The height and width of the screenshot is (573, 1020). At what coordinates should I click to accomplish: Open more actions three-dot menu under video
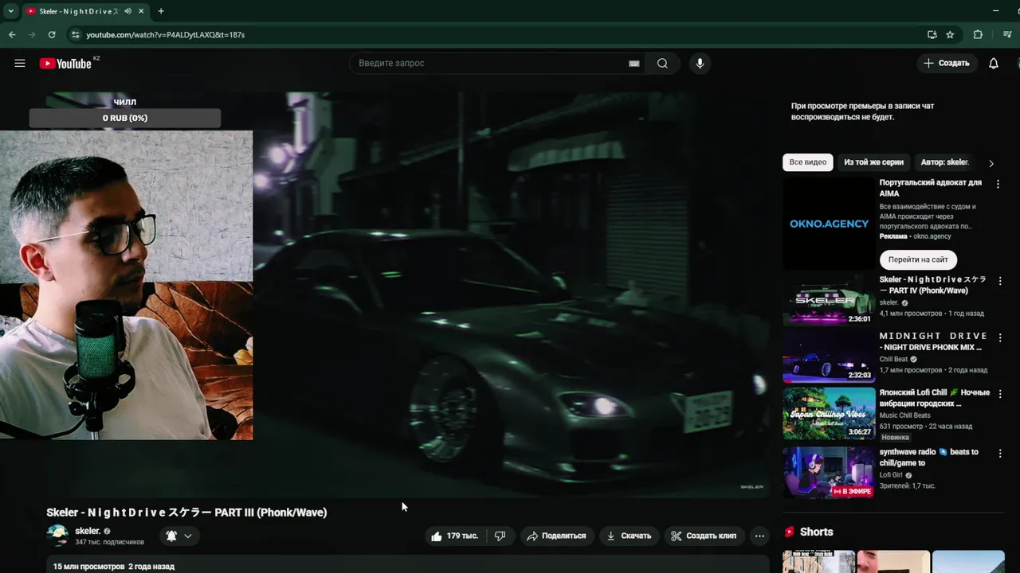click(759, 536)
